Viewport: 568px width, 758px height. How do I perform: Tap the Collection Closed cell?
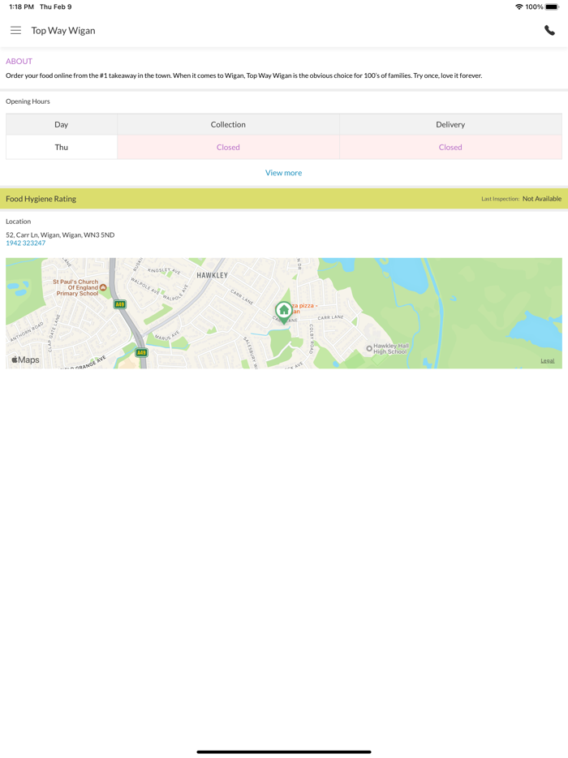228,148
